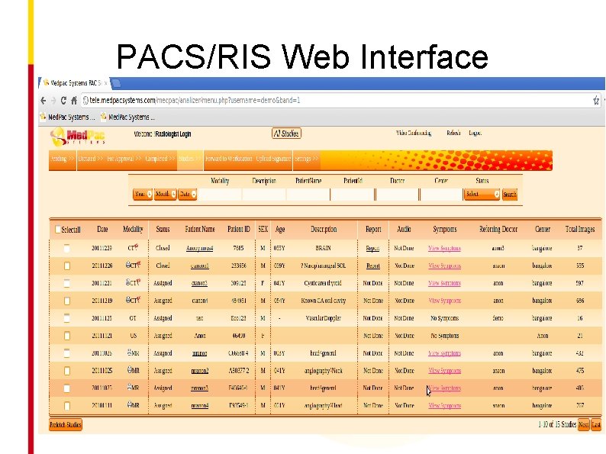This screenshot has height=454, width=606.
Task: Open the For Approval >> menu
Action: pos(124,159)
